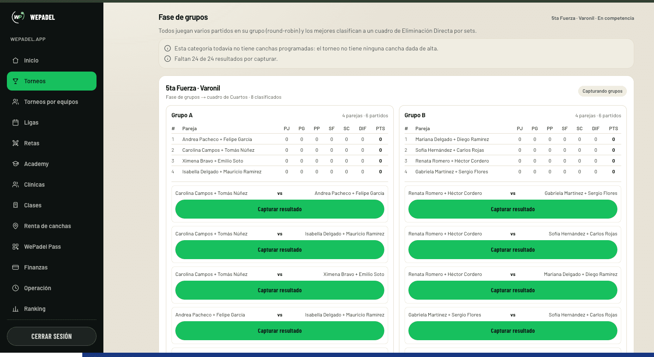Click the Ligas calendar icon

coord(16,122)
